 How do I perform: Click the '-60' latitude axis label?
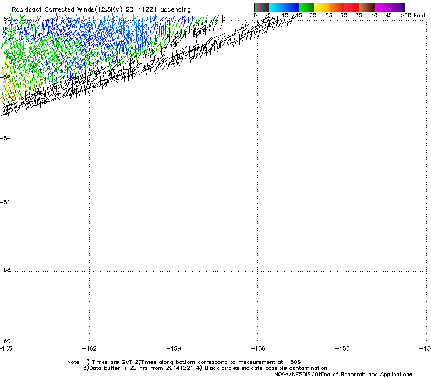[5, 341]
